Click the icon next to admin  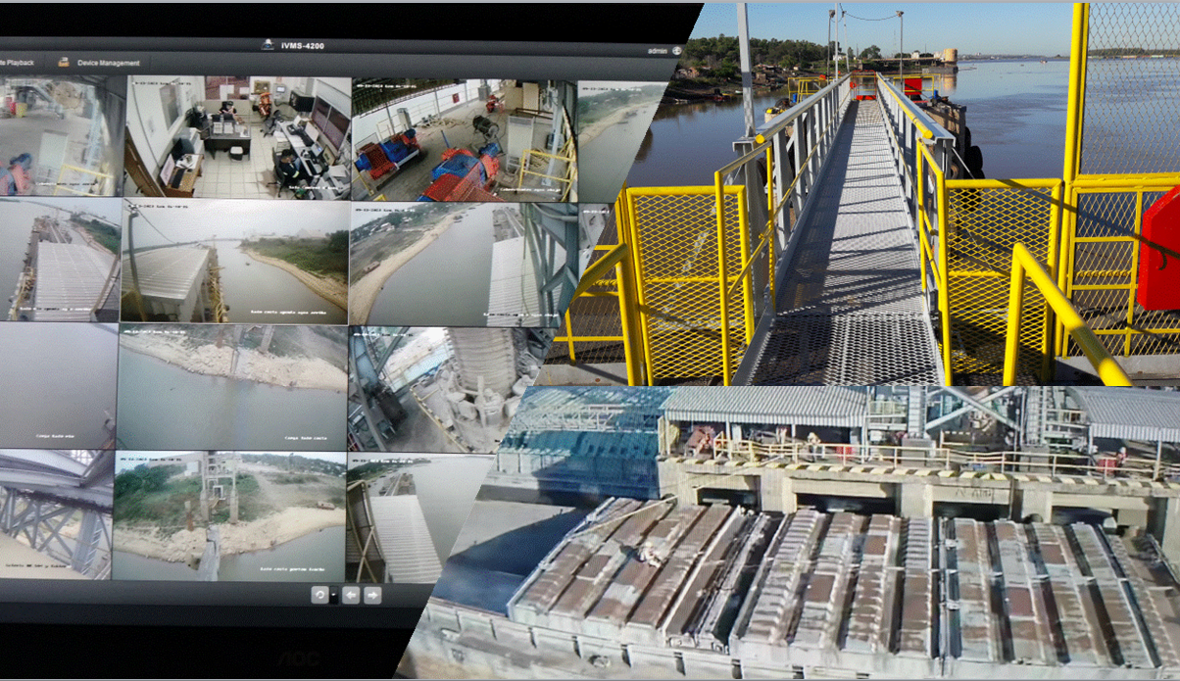[676, 50]
